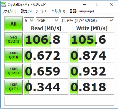Open the 言語(Language) menu
The image size is (118, 109).
82,11
